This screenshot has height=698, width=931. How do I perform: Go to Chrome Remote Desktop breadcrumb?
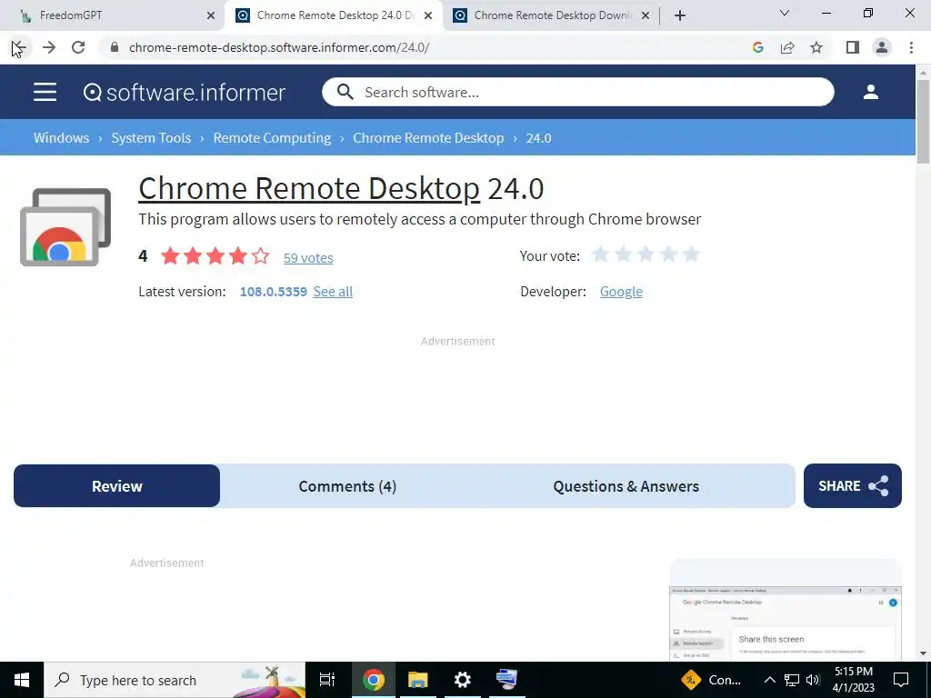[428, 138]
